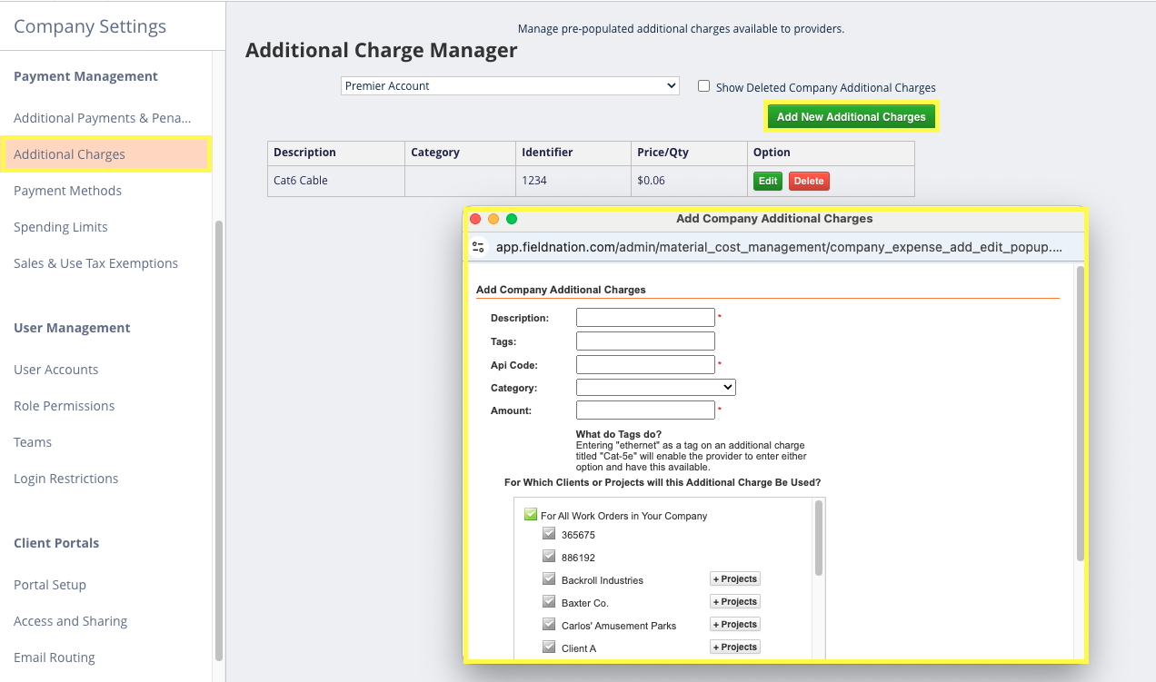Focus the Description input field
This screenshot has height=682, width=1156.
pyautogui.click(x=645, y=318)
